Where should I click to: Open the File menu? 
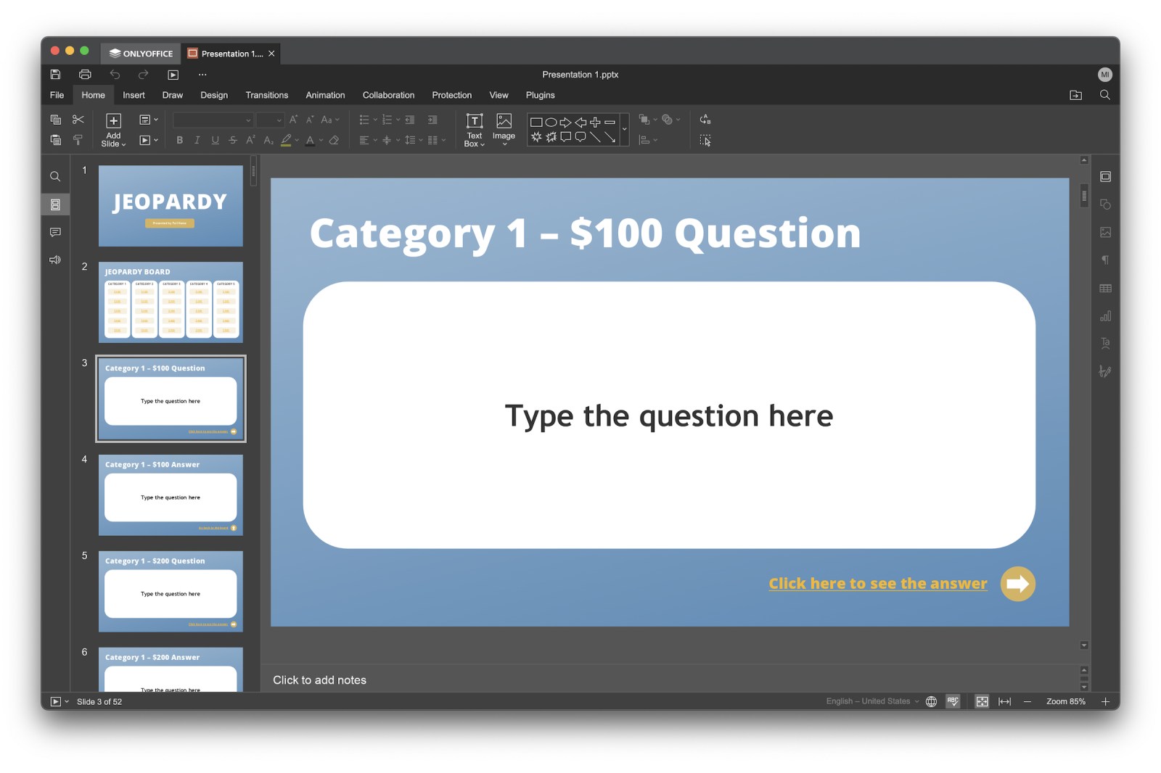point(57,95)
